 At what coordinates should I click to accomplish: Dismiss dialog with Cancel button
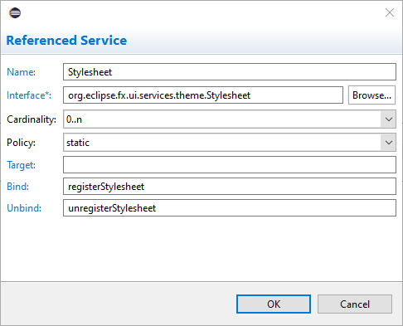355,304
